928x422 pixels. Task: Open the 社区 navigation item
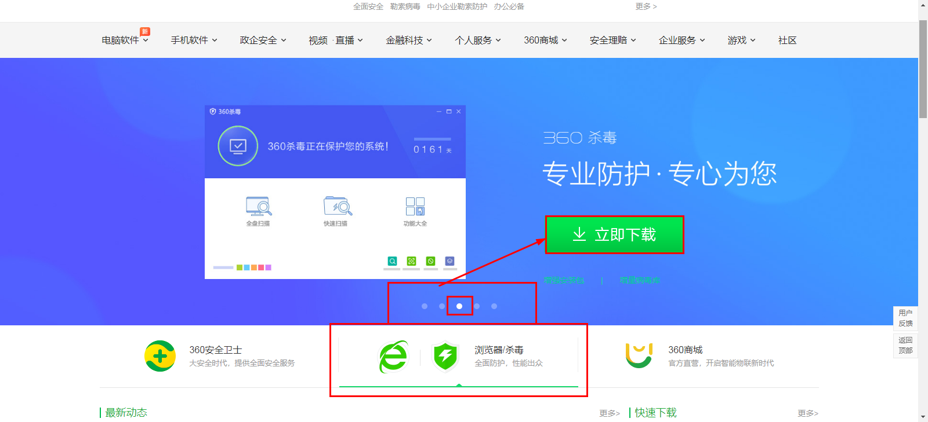(x=788, y=40)
